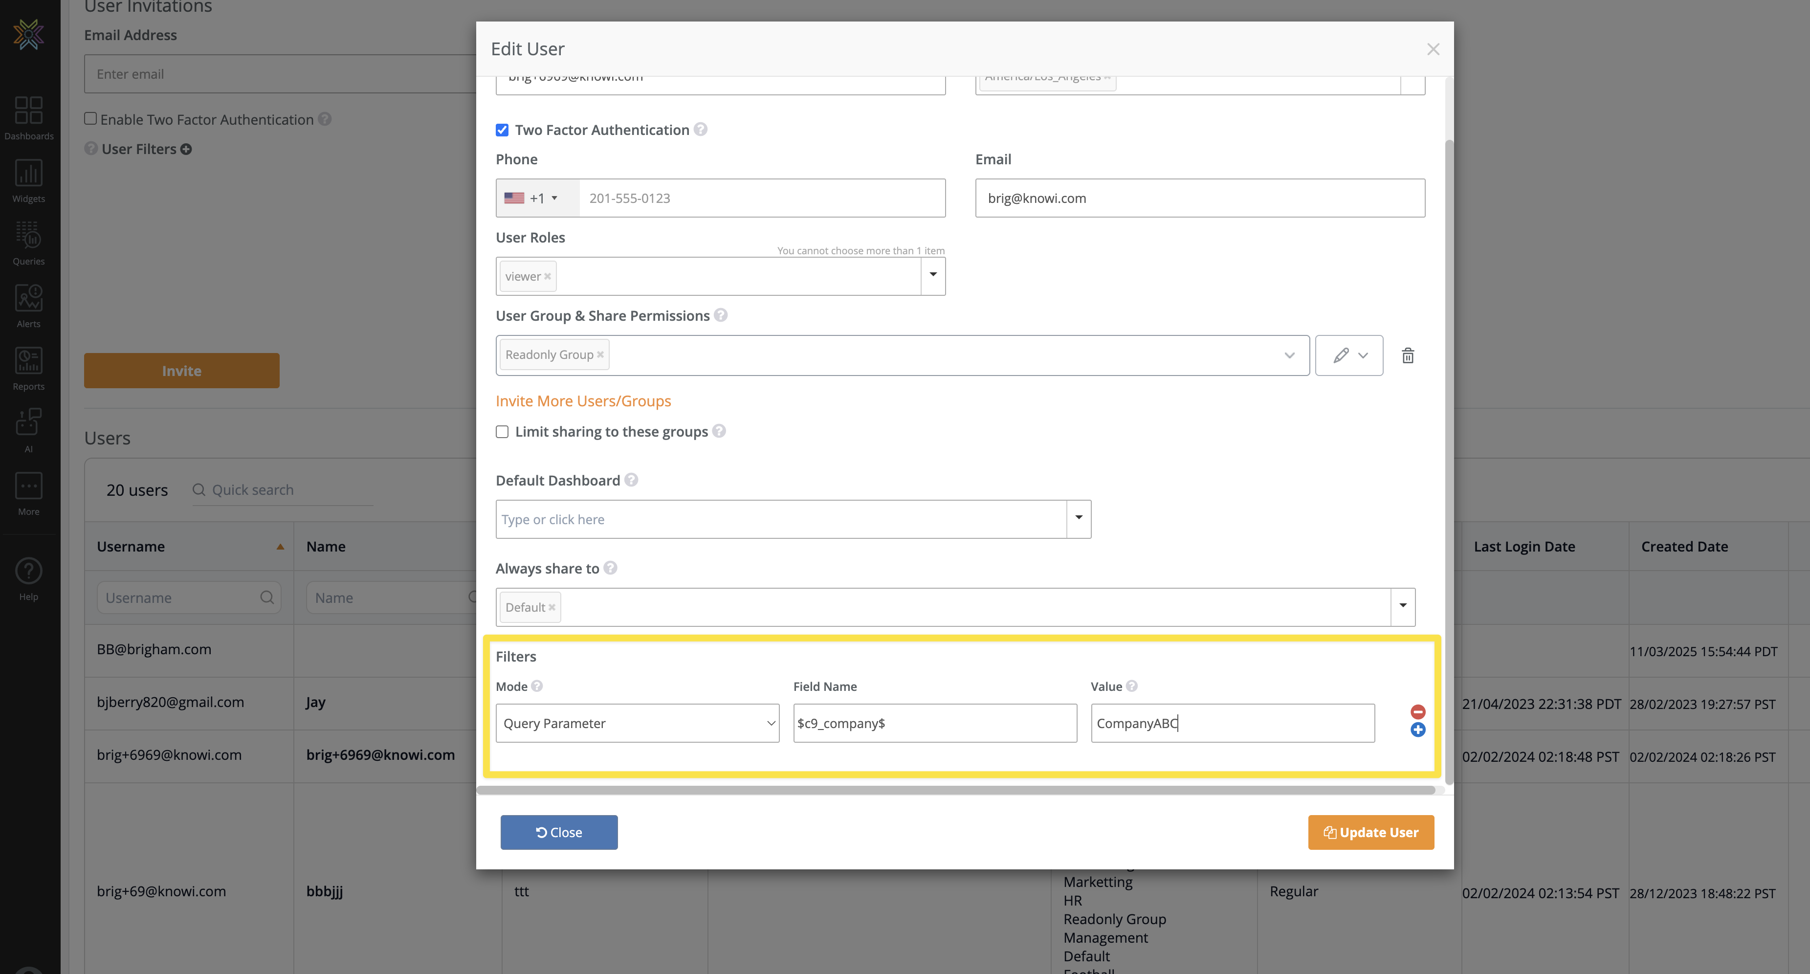Open the edit permission pencil dropdown
Screen dimensions: 1810x974
point(1348,355)
